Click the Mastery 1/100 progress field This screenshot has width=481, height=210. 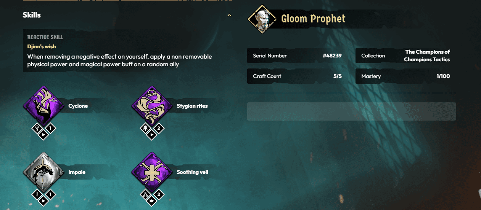point(405,76)
